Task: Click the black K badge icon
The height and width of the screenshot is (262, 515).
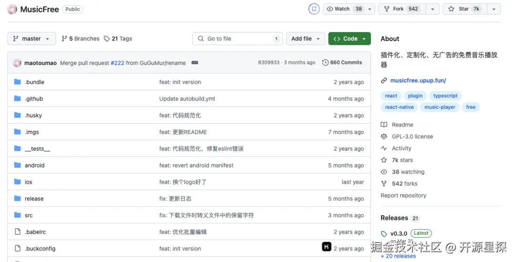Action: [327, 247]
